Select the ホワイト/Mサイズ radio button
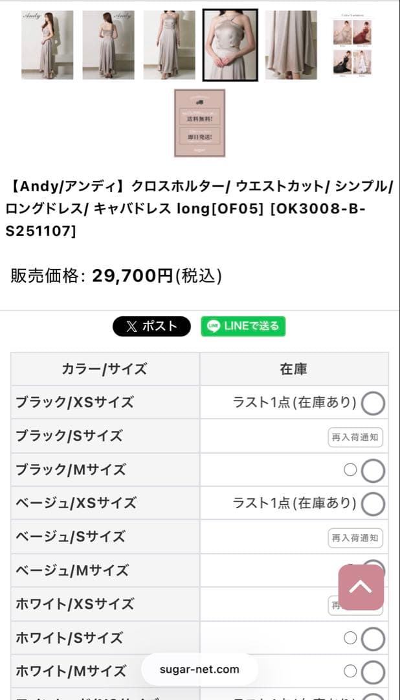 click(x=373, y=672)
